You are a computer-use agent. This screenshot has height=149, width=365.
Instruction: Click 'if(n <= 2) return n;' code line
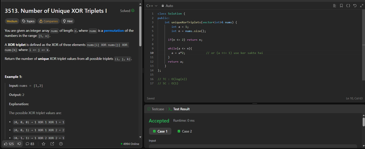185,40
